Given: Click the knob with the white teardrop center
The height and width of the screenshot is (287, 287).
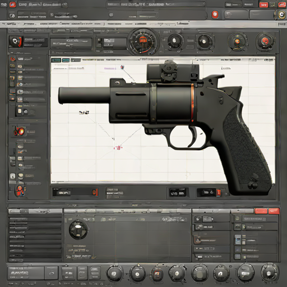Looking at the screenshot, I should tap(174, 40).
